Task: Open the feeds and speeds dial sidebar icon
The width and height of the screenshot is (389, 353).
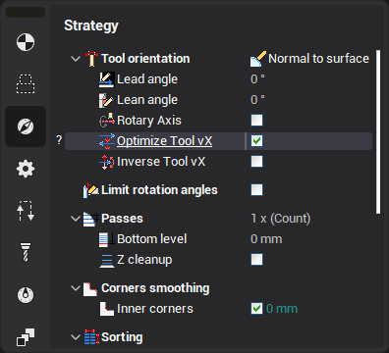Action: tap(26, 295)
